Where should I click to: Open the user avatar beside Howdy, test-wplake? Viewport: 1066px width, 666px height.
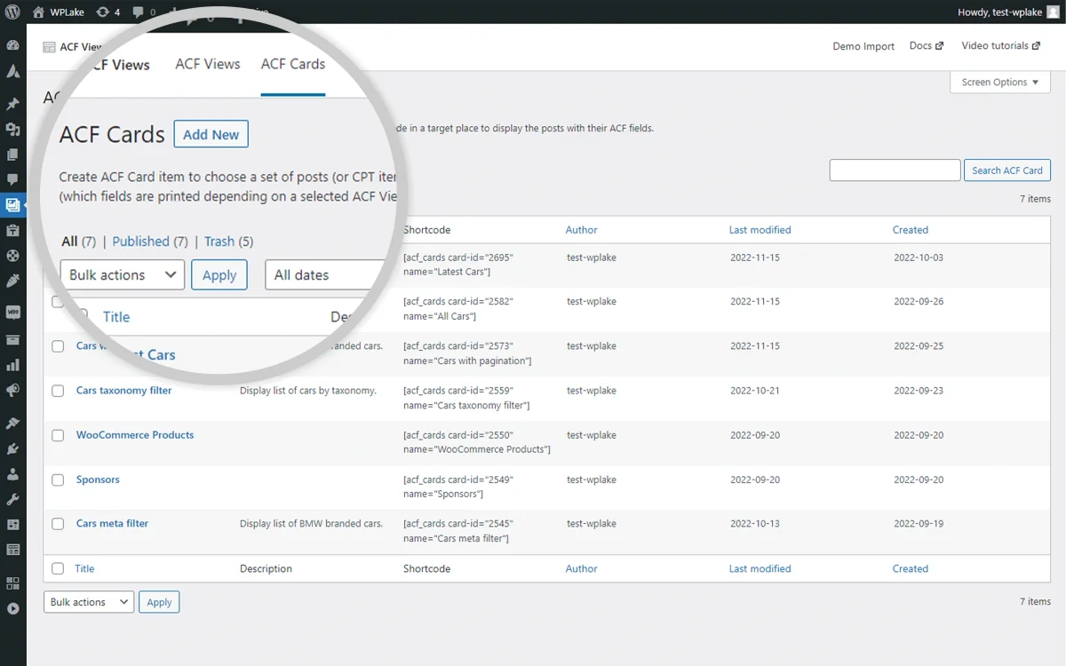[x=1053, y=12]
